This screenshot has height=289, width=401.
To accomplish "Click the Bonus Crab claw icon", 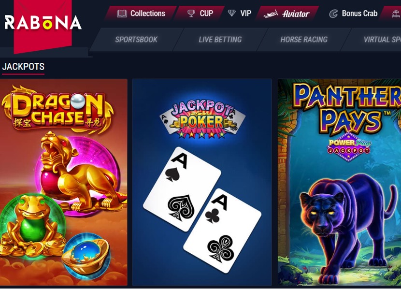I will click(x=333, y=14).
